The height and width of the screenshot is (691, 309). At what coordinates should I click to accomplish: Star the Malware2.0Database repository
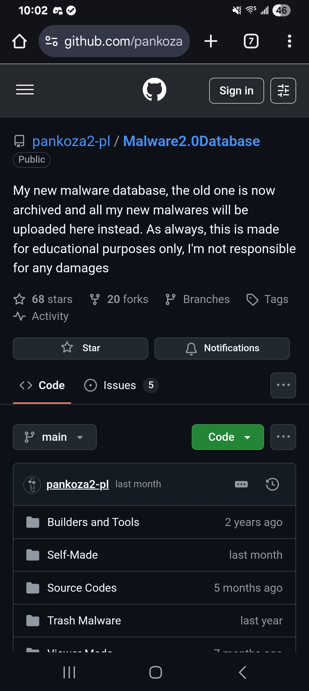coord(80,348)
